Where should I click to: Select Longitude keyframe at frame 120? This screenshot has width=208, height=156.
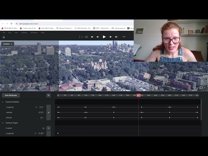click(x=86, y=107)
